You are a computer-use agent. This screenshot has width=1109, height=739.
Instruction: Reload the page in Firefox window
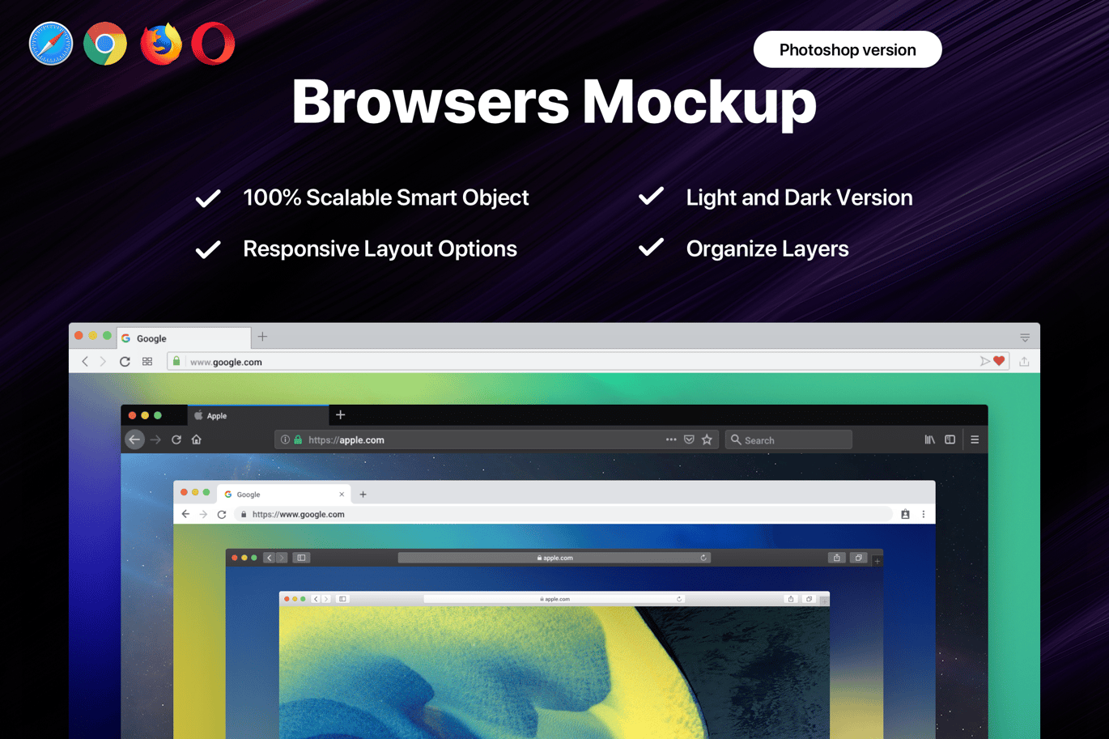coord(176,440)
